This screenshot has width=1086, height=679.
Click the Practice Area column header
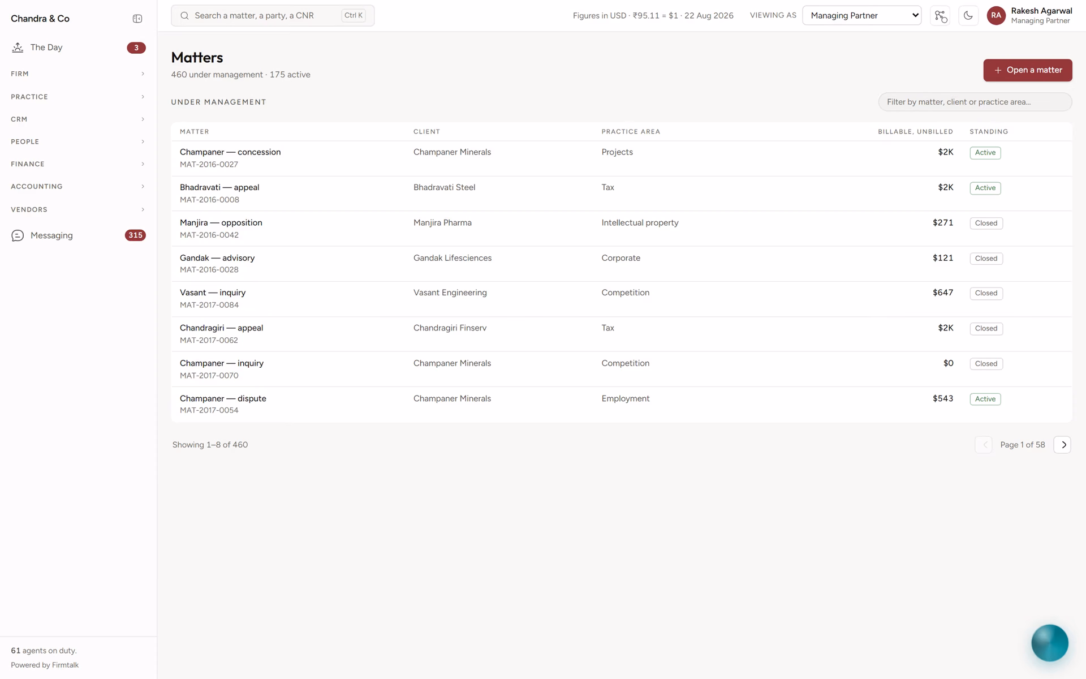coord(631,132)
